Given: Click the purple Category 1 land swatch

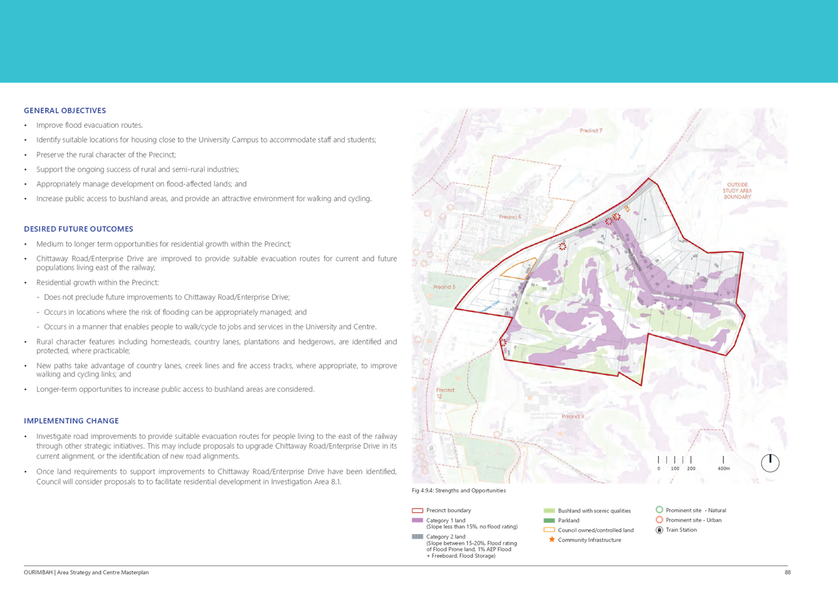Looking at the screenshot, I should pyautogui.click(x=417, y=520).
